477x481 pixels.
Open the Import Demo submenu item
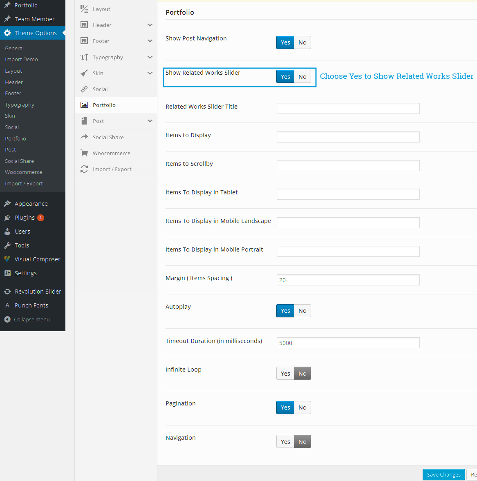[x=21, y=60]
